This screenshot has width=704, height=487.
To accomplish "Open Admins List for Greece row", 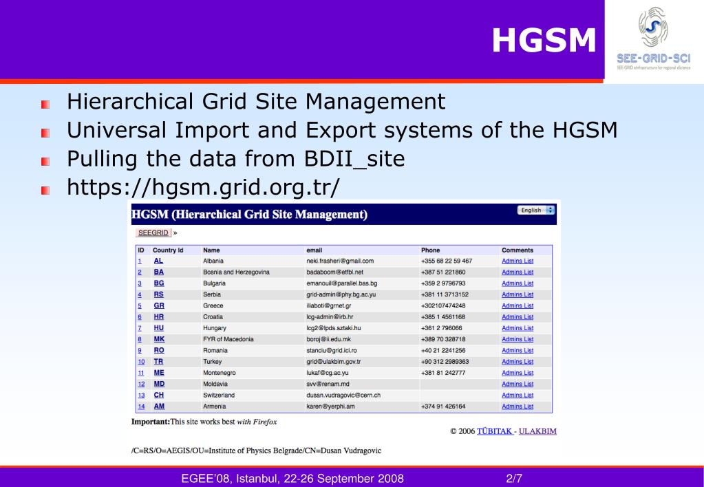I will click(518, 306).
